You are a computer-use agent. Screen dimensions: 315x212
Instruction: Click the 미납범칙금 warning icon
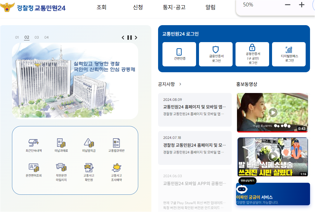(x=89, y=143)
